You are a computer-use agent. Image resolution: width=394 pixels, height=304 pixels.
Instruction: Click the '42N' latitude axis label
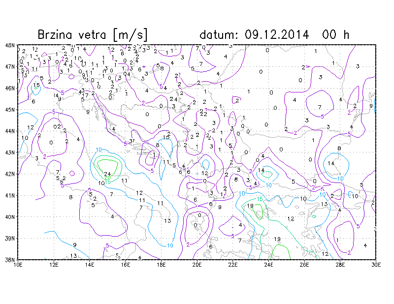point(10,174)
